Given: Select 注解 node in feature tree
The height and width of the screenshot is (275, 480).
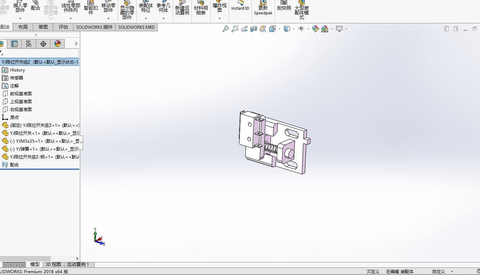Looking at the screenshot, I should [x=14, y=86].
